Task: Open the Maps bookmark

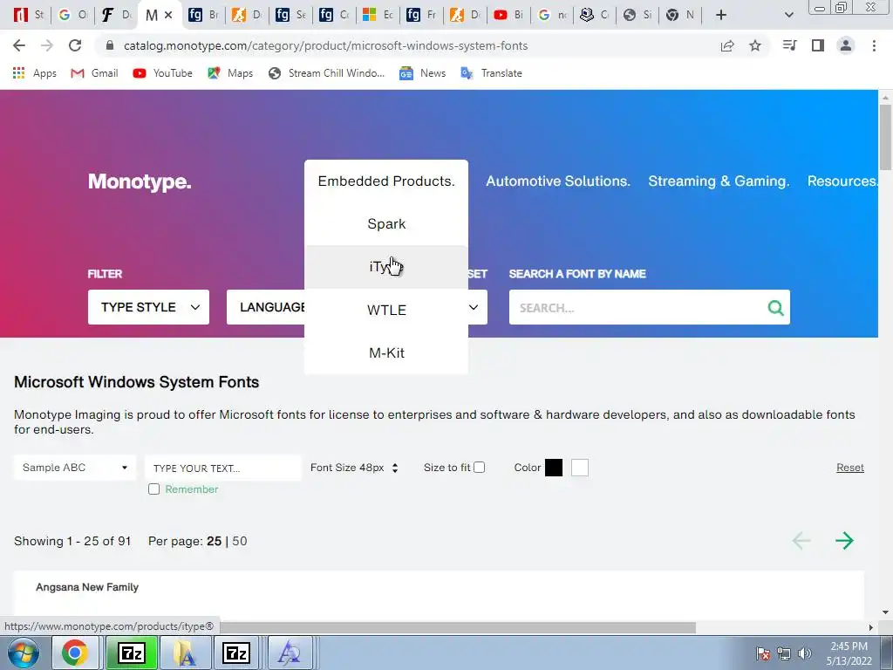Action: tap(230, 73)
